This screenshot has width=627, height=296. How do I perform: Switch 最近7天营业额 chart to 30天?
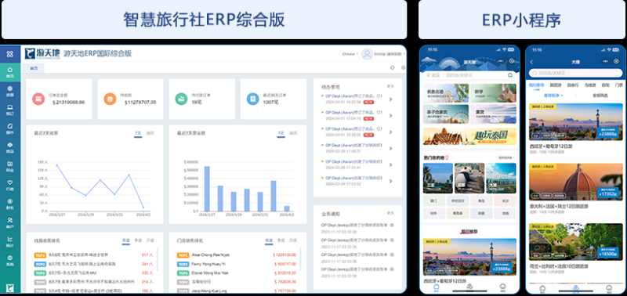pyautogui.click(x=293, y=133)
